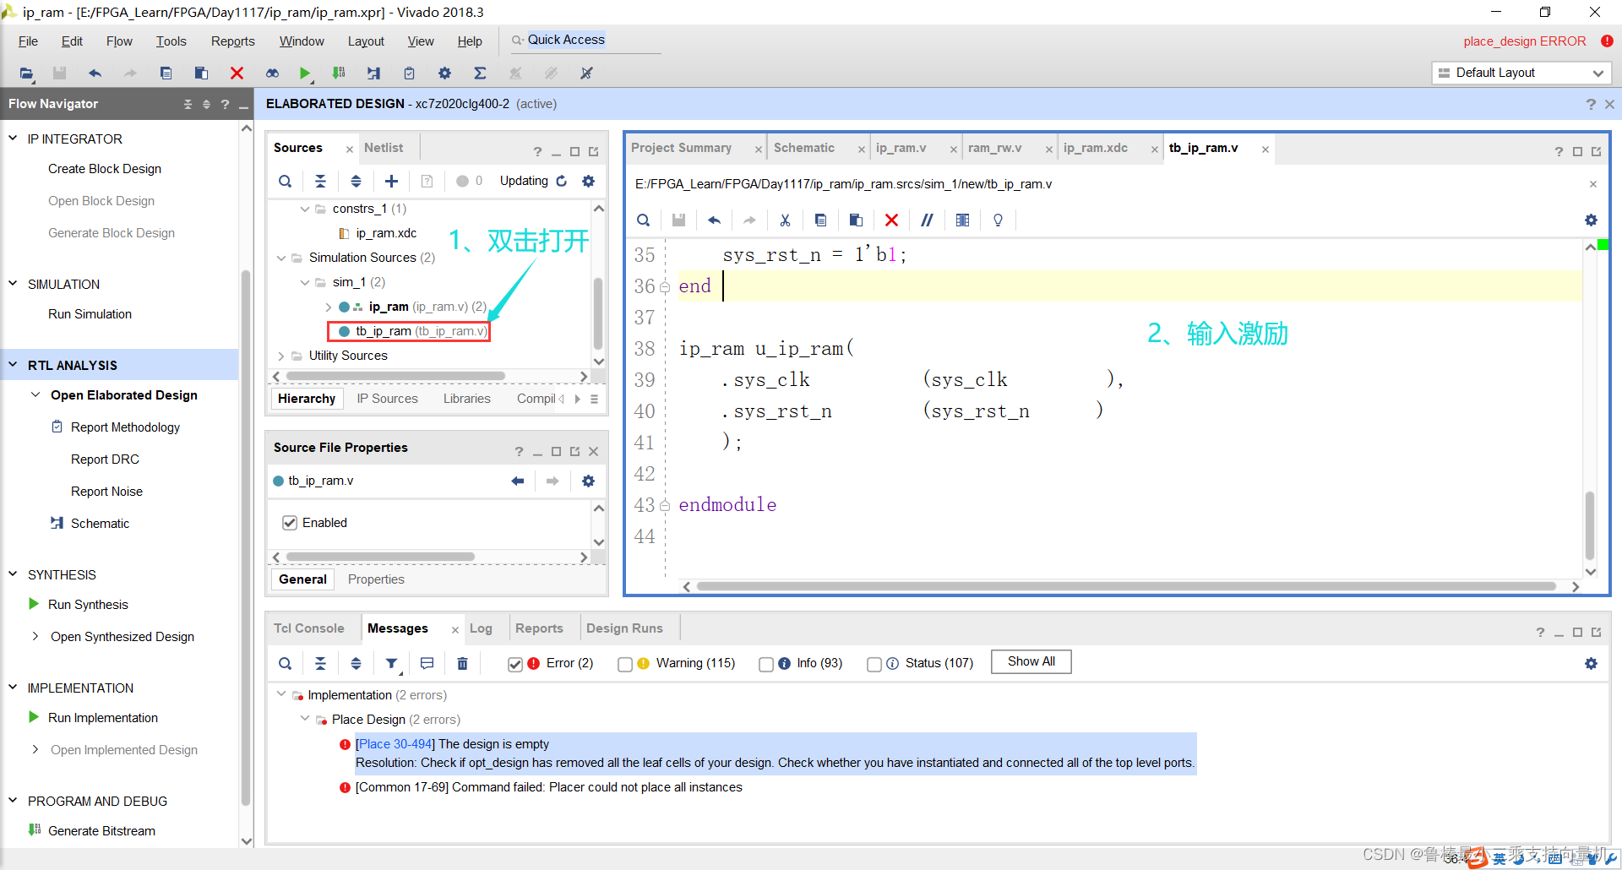Viewport: 1622px width, 870px height.
Task: Click the Messages filter funnel icon
Action: coord(391,664)
